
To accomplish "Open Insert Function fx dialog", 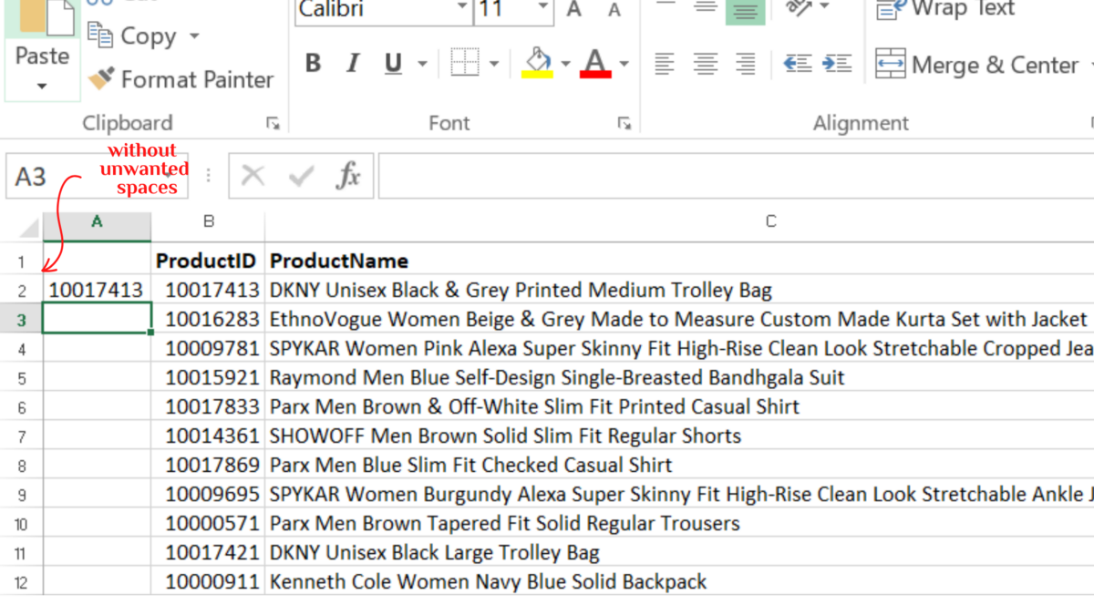I will 348,176.
